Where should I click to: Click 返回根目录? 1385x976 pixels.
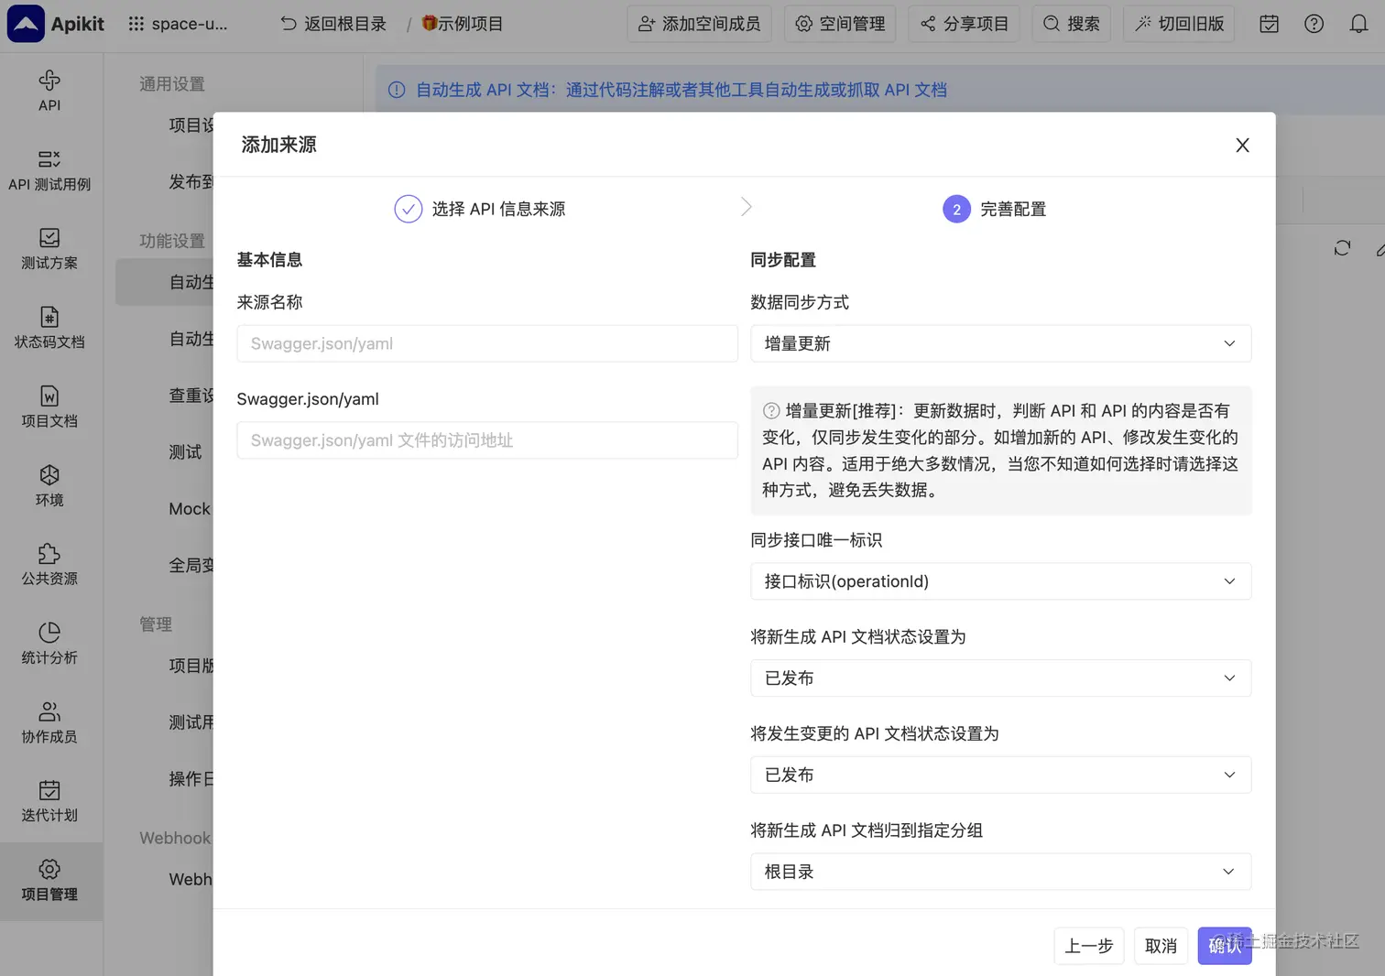(x=333, y=24)
